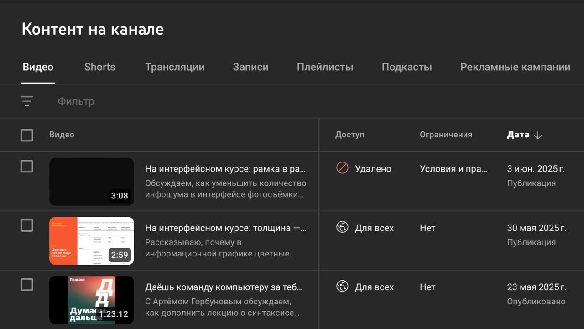Click 'Для всех' in the толщина video row
Image resolution: width=584 pixels, height=329 pixels.
coord(375,228)
